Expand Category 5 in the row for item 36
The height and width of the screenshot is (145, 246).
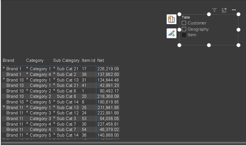(27, 134)
